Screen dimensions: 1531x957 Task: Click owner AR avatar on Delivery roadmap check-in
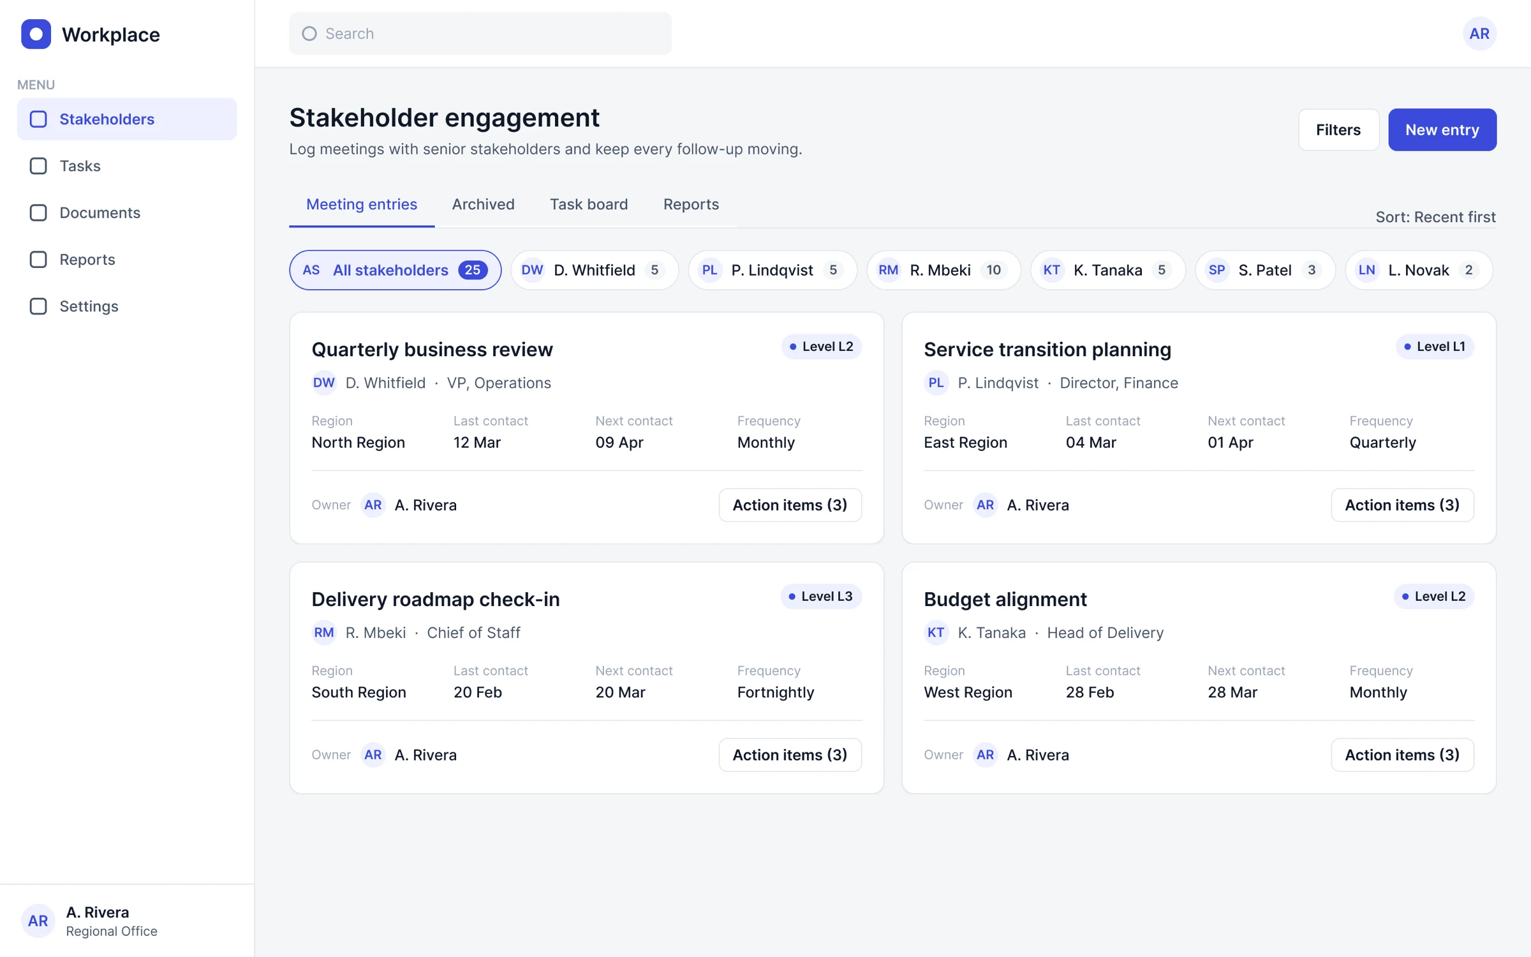[373, 755]
